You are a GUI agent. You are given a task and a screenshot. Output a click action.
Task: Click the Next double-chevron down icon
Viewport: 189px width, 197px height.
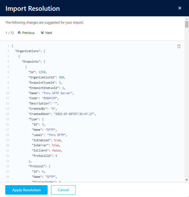click(42, 33)
